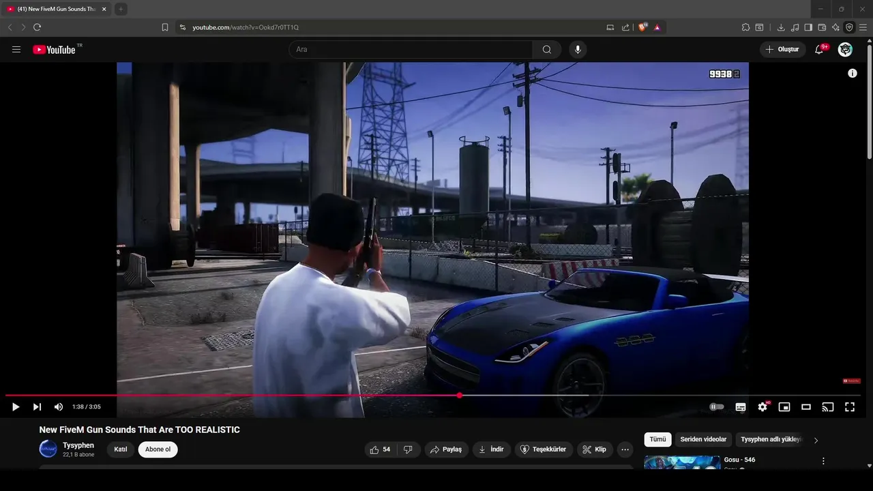873x491 pixels.
Task: Skip to the next video
Action: [37, 407]
